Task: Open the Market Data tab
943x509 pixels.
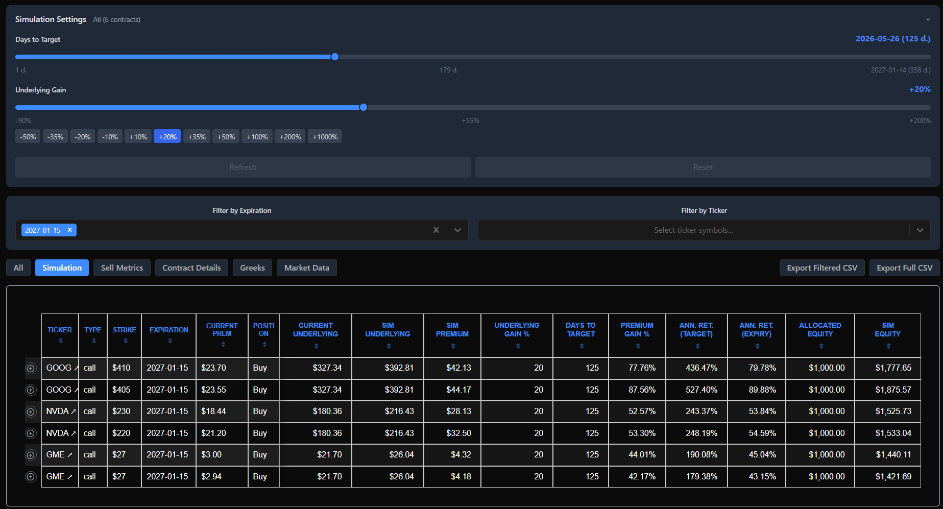Action: [306, 268]
